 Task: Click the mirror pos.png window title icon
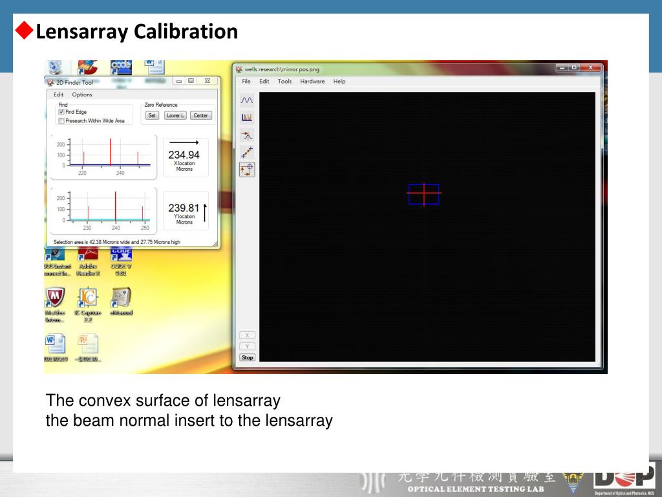point(239,69)
